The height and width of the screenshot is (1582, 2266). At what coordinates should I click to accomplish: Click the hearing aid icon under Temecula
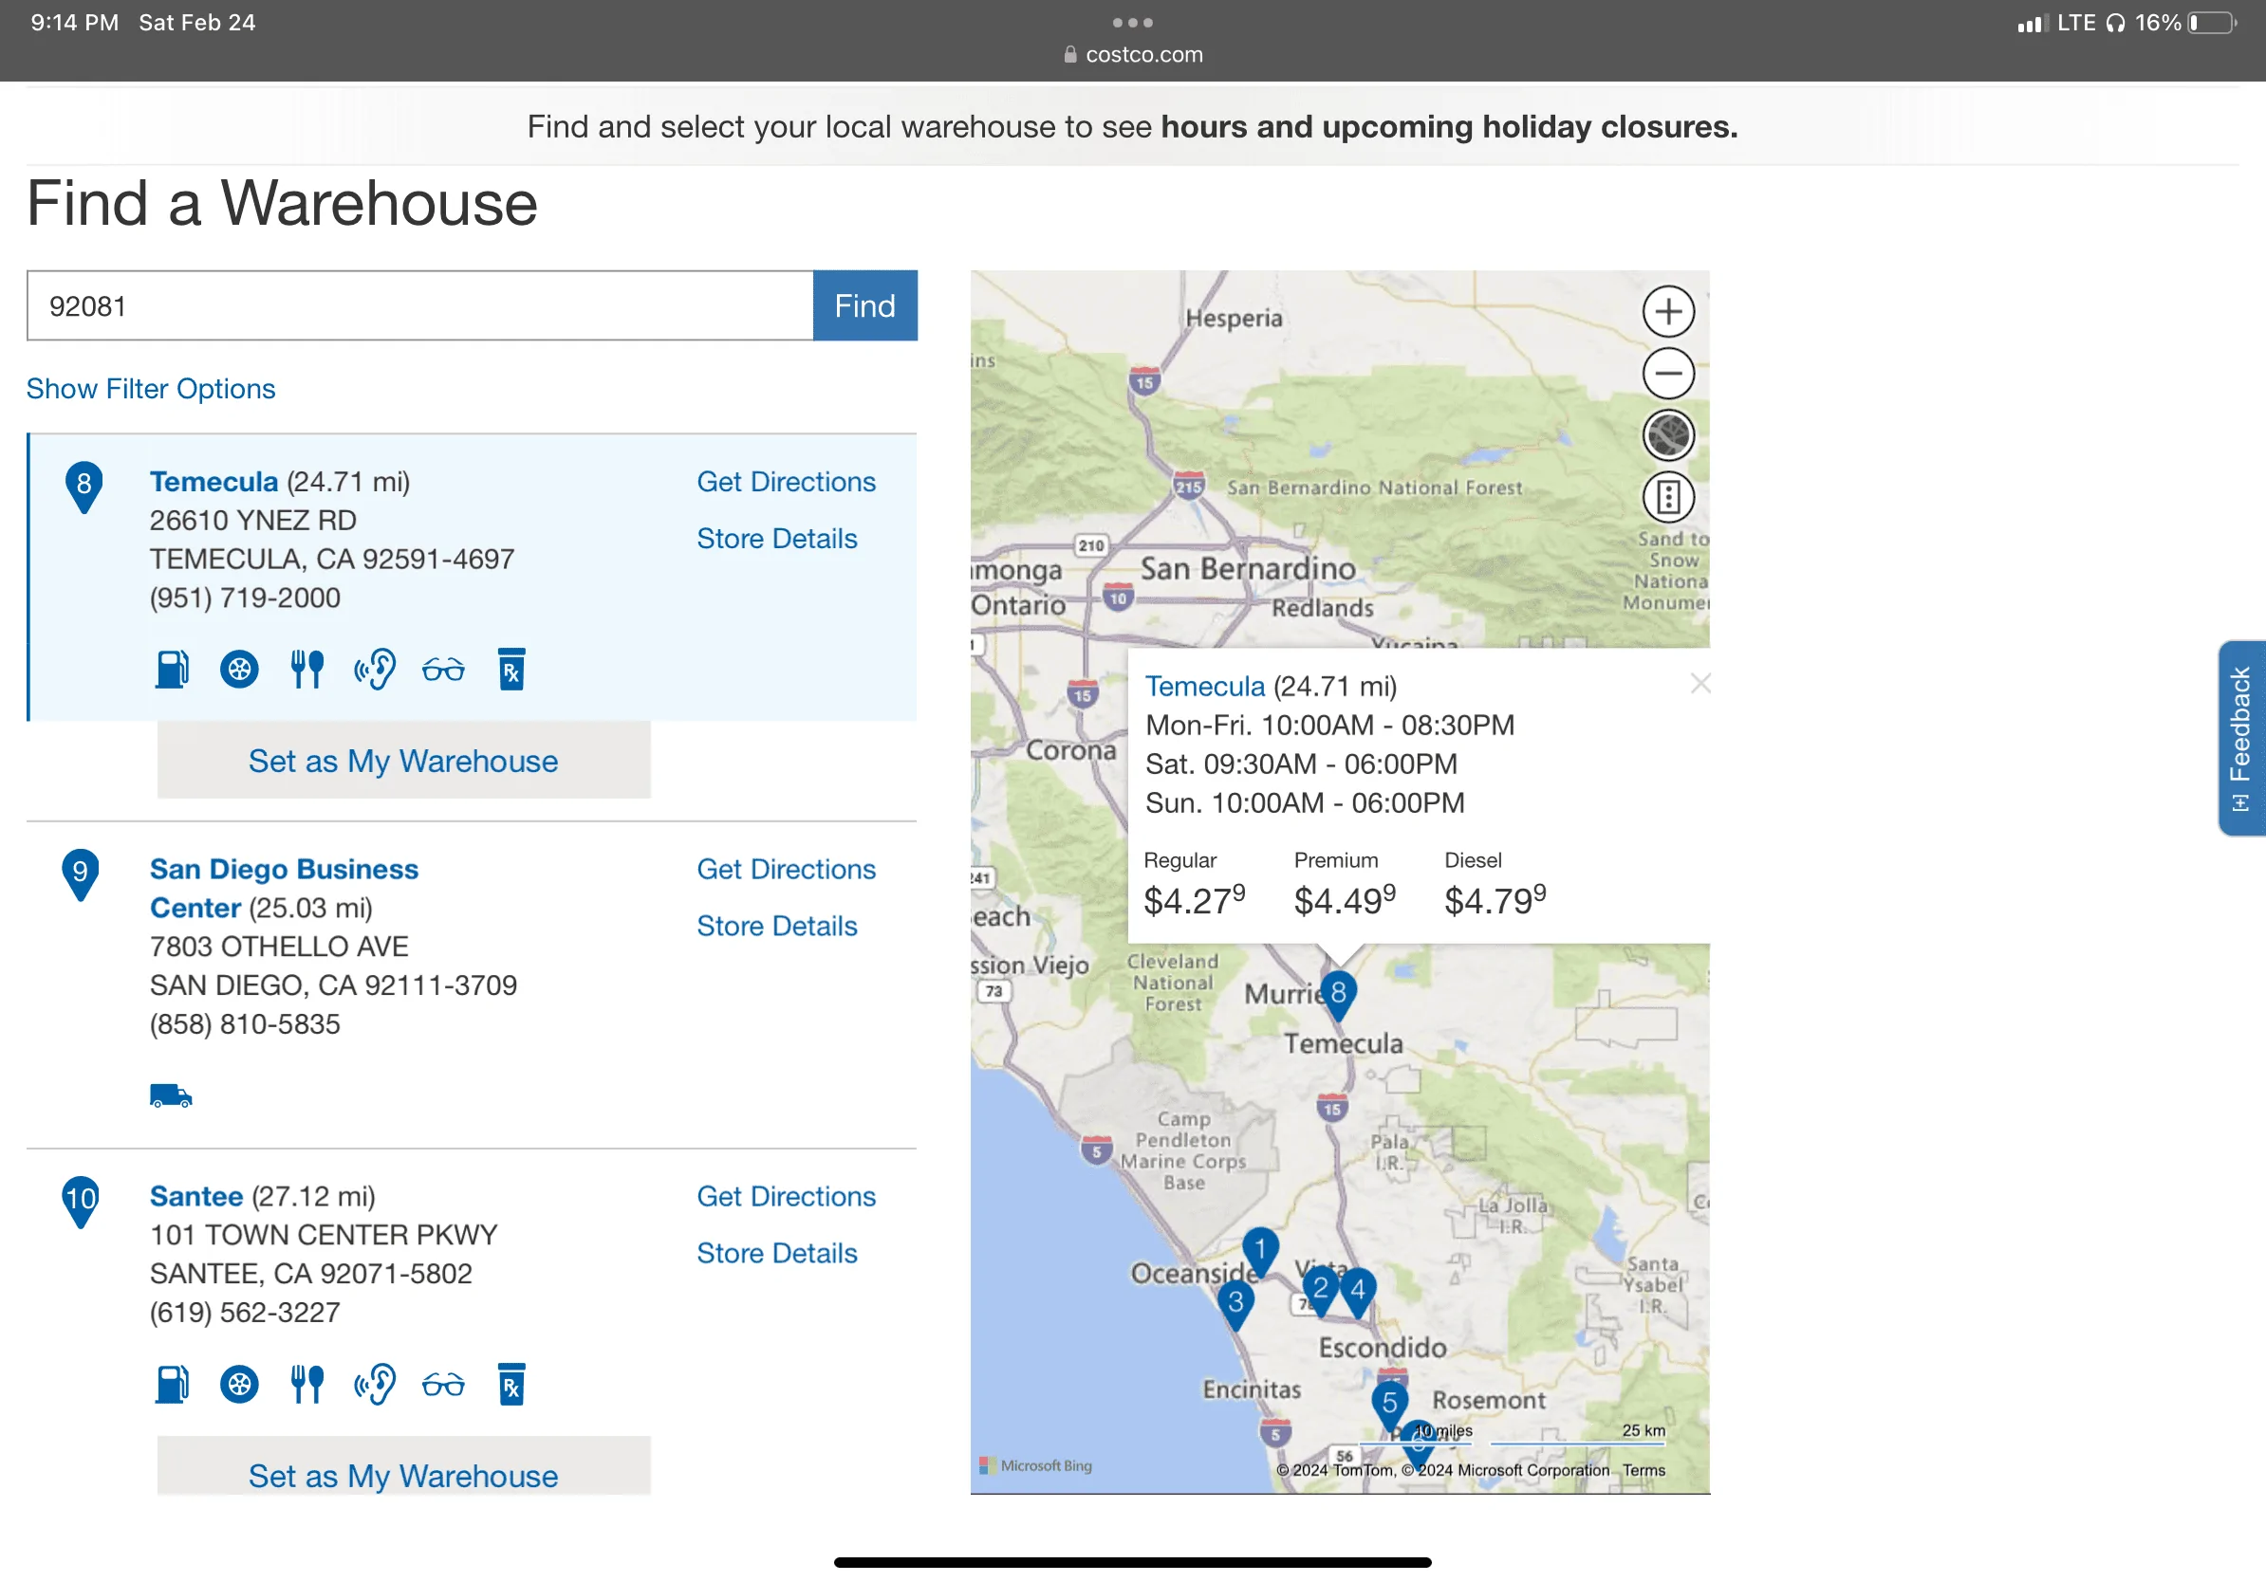pos(375,670)
